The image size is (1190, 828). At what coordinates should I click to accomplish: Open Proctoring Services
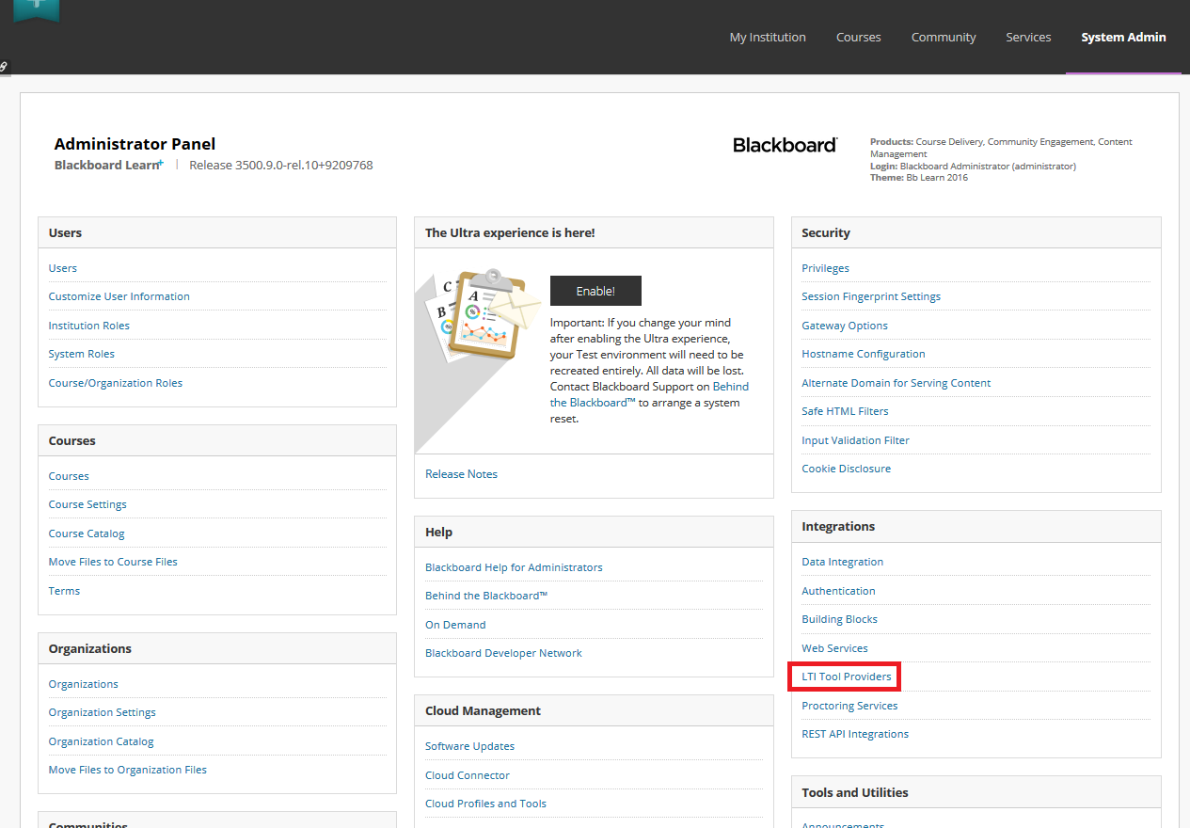[849, 706]
